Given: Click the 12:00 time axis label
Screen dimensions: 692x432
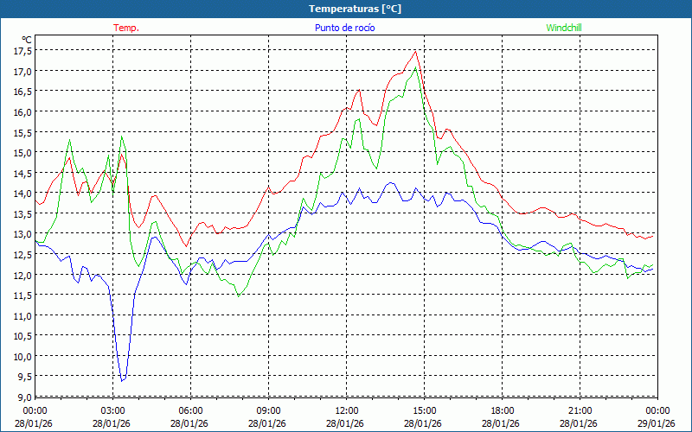Looking at the screenshot, I should 346,410.
